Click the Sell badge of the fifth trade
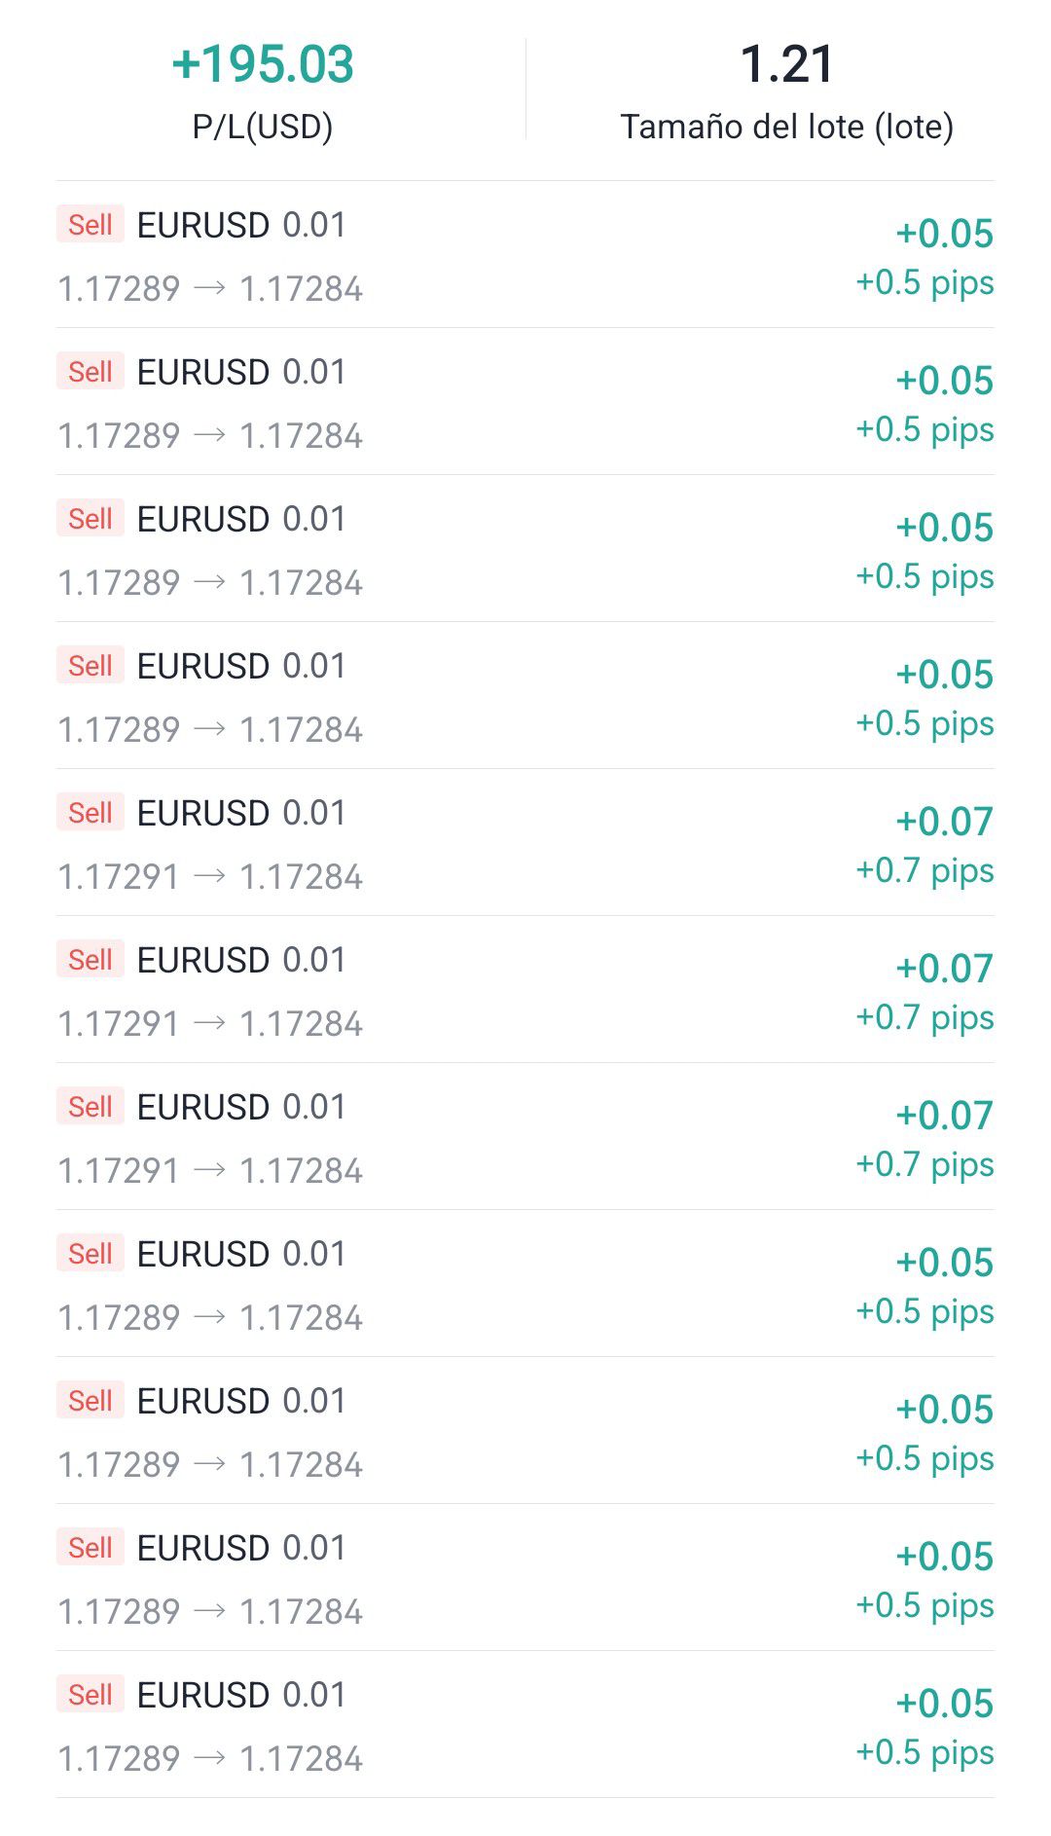Screen dimensions: 1051x1836 [91, 813]
